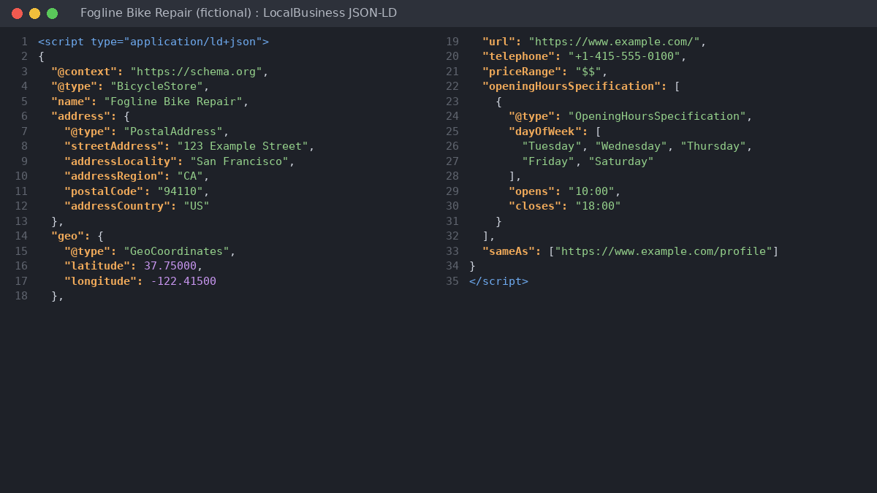Click the "geo" key on line 14
The height and width of the screenshot is (493, 877).
point(71,236)
